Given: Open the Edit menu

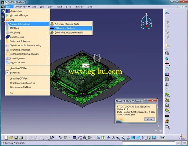Looking at the screenshot, I should click(42, 7).
